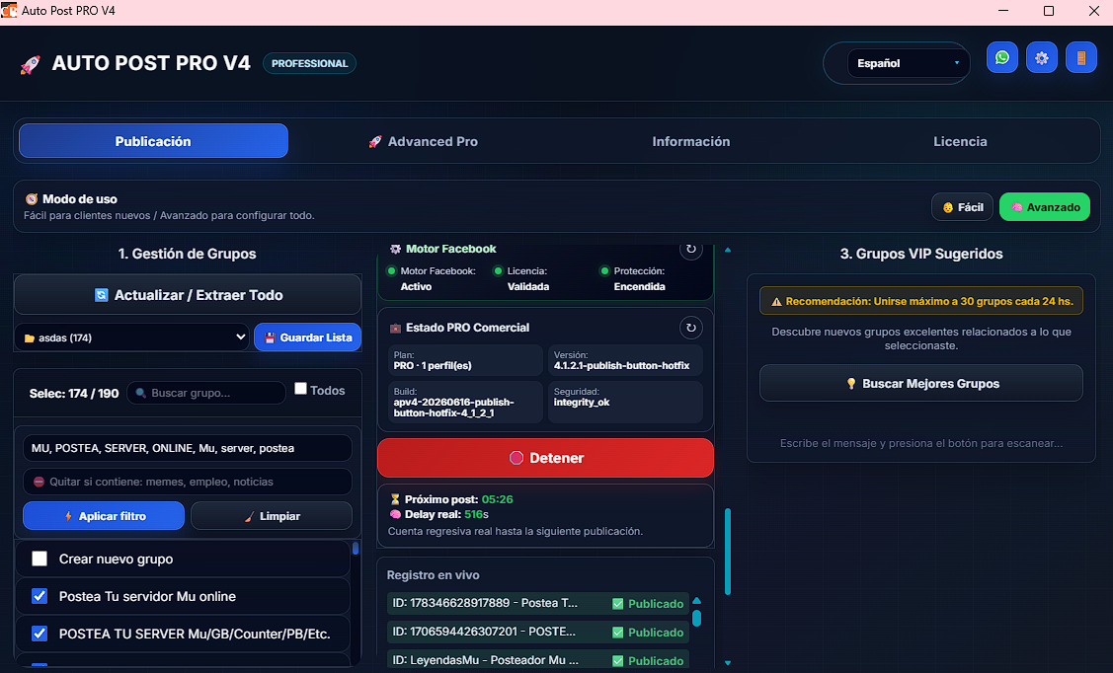Image resolution: width=1113 pixels, height=673 pixels.
Task: Click the middle panel scroll down arrow
Action: point(728,663)
